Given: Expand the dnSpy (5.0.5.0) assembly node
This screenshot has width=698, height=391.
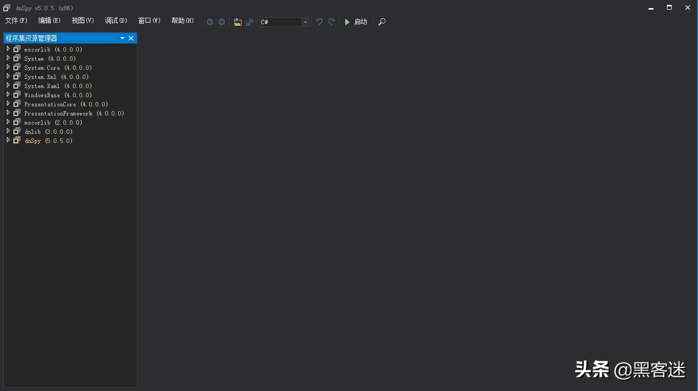Looking at the screenshot, I should pos(8,140).
